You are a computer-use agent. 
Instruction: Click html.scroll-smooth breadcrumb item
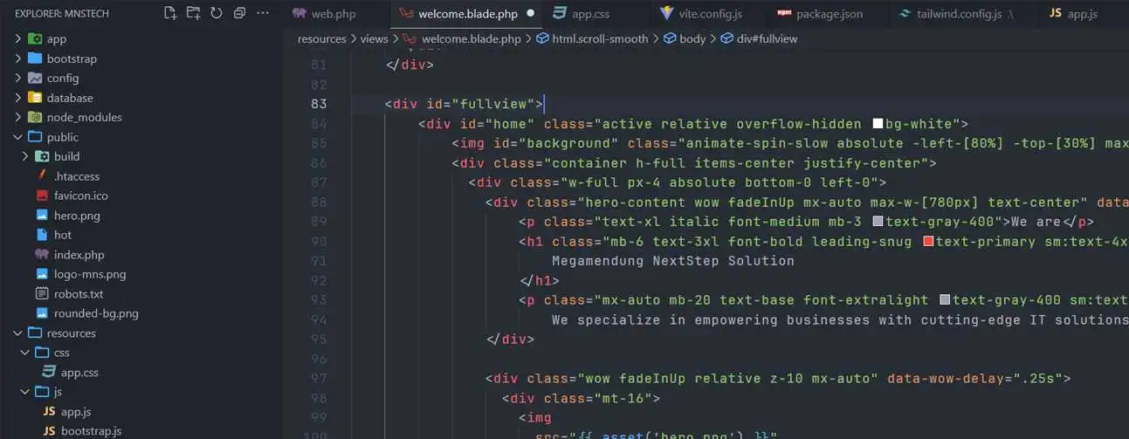click(599, 38)
